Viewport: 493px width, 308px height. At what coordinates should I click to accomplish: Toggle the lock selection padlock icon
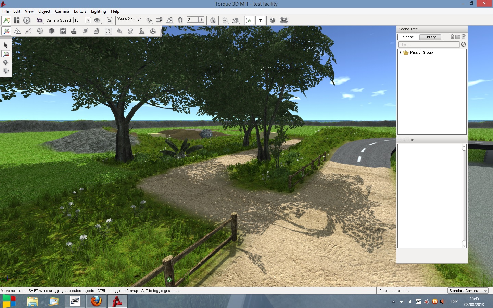pos(452,37)
